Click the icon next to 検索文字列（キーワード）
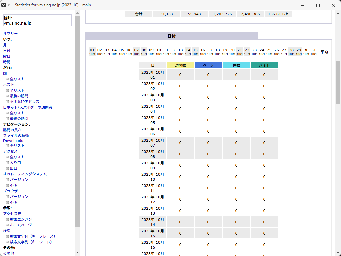 (x=7, y=242)
